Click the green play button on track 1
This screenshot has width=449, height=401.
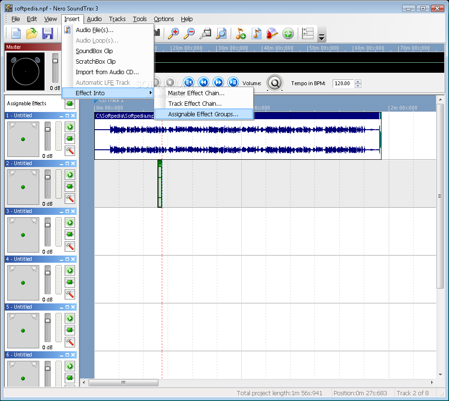(70, 127)
